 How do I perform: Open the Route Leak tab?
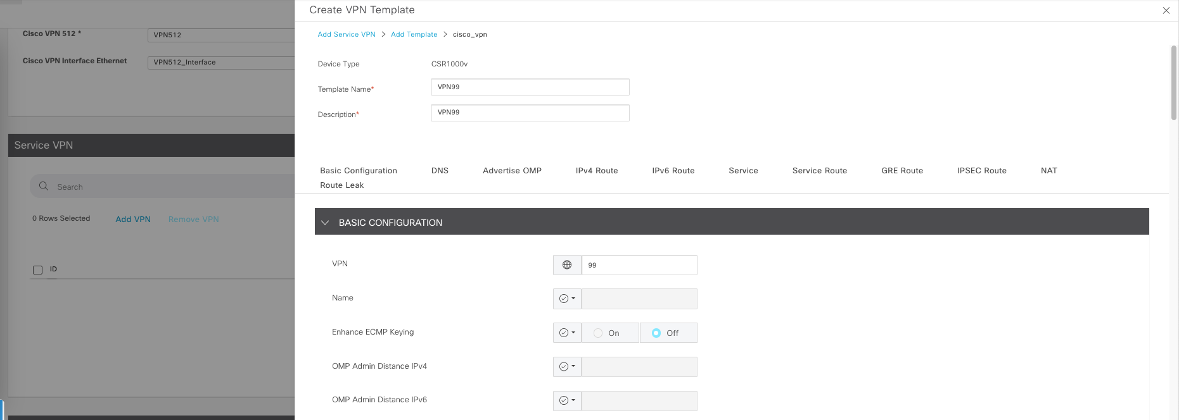pyautogui.click(x=341, y=185)
